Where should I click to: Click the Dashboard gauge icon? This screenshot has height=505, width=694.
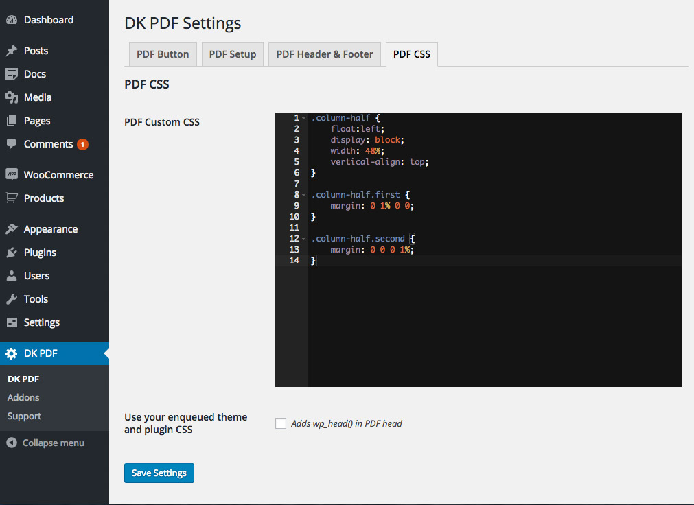[11, 21]
